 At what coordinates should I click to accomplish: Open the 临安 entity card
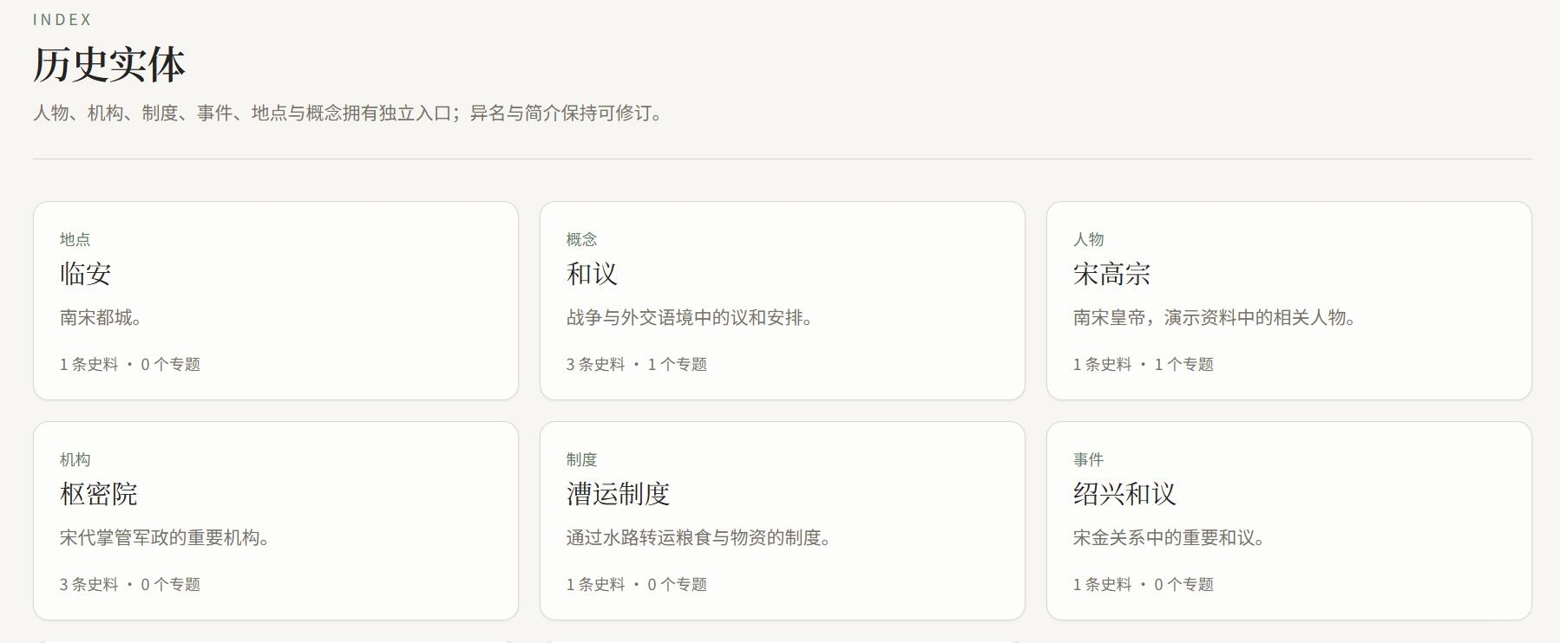point(276,301)
